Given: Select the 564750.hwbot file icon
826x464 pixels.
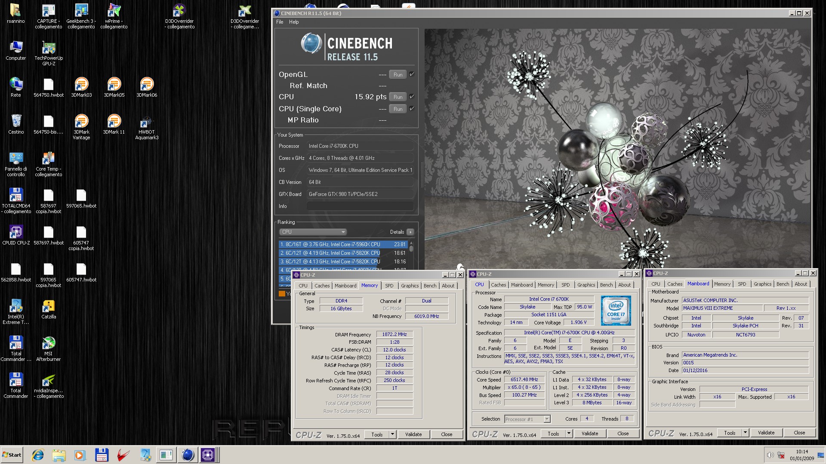Looking at the screenshot, I should [49, 87].
